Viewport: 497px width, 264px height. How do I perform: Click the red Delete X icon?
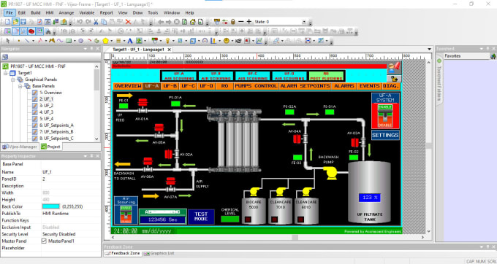[128, 22]
